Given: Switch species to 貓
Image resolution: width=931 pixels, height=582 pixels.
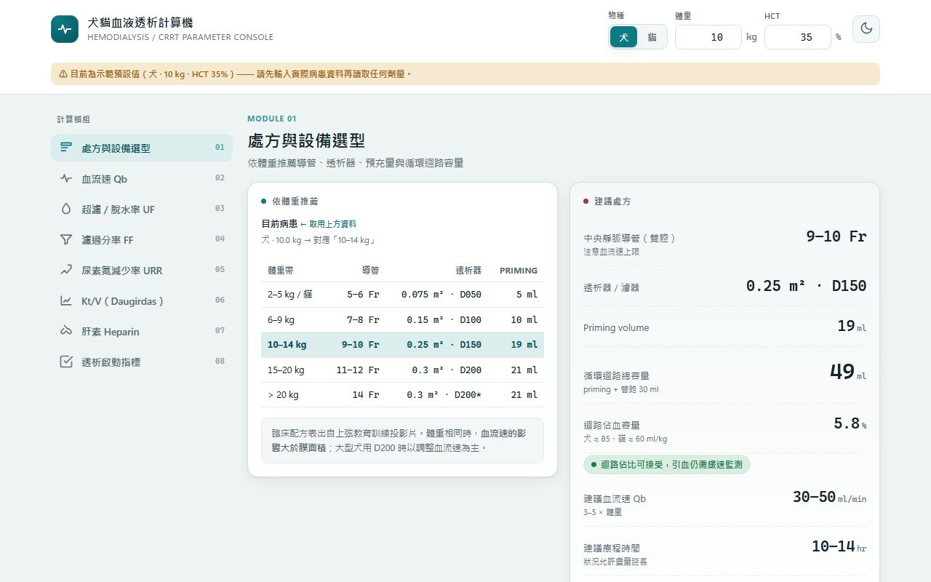Looking at the screenshot, I should pyautogui.click(x=652, y=37).
